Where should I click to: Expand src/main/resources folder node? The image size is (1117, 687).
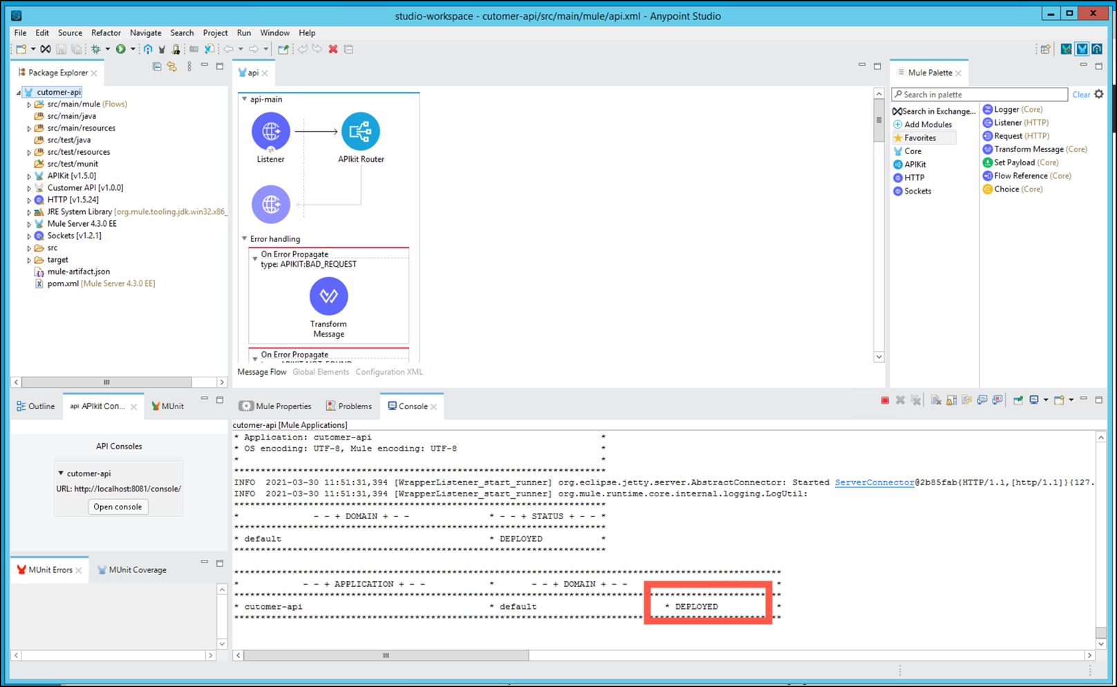tap(29, 129)
